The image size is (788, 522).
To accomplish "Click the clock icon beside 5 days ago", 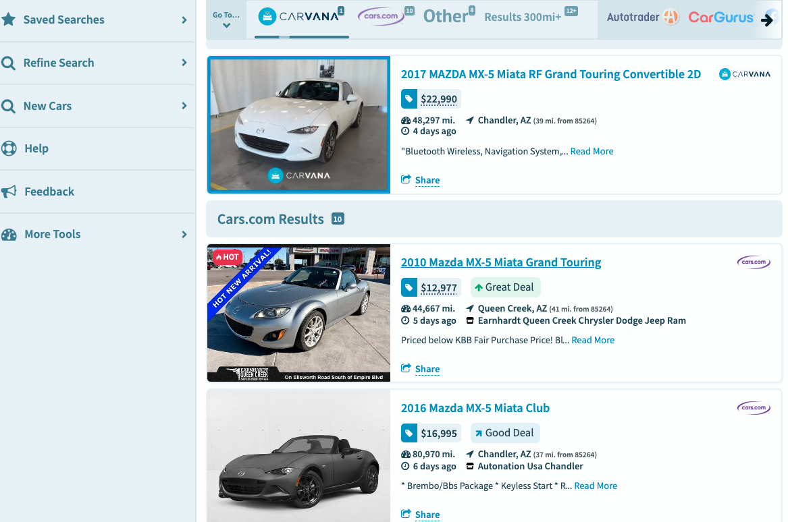I will pos(405,320).
